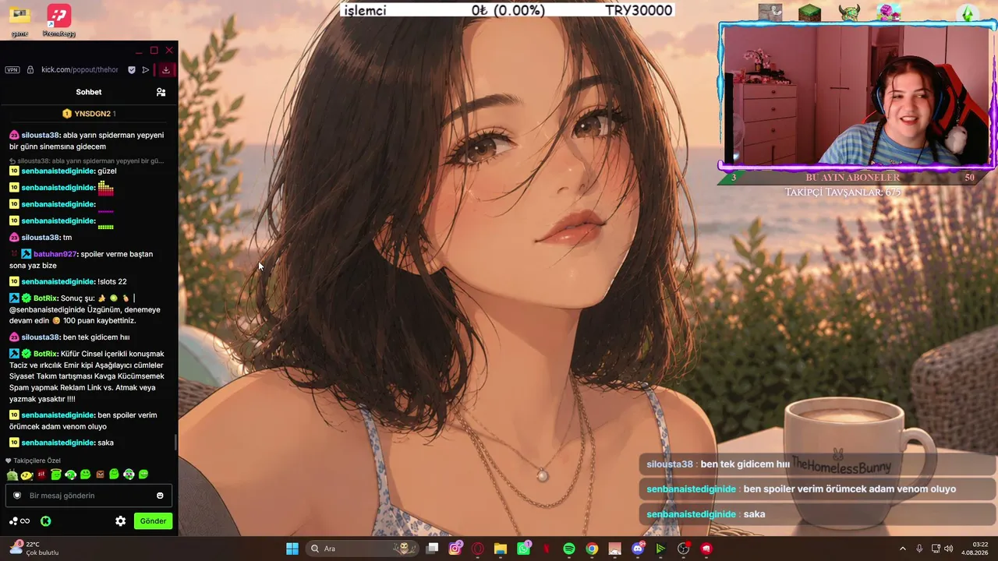
Task: Open File Explorer from taskbar
Action: pyautogui.click(x=501, y=549)
